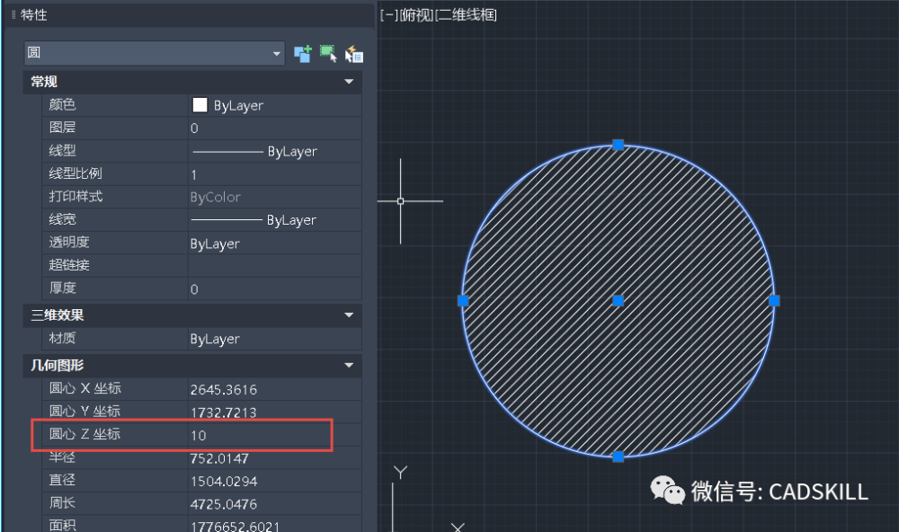Click the Select Objects icon
899x532 pixels.
tap(328, 54)
